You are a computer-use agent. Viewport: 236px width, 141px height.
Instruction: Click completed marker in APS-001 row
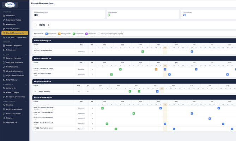pos(143,51)
